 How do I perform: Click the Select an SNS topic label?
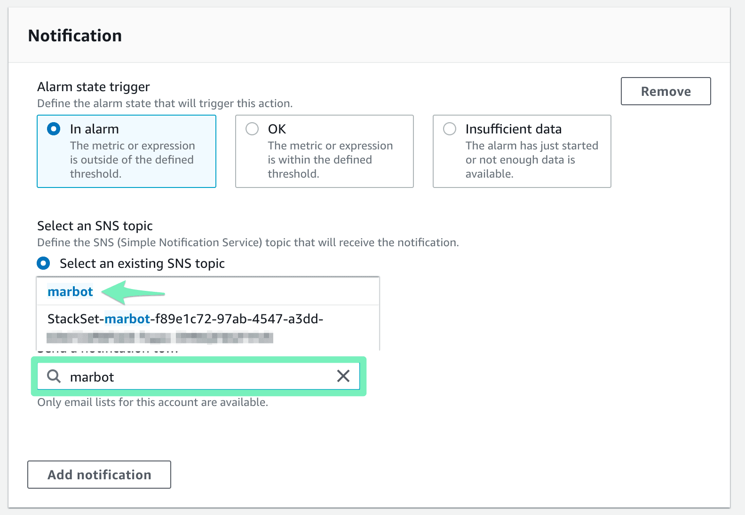click(x=95, y=226)
